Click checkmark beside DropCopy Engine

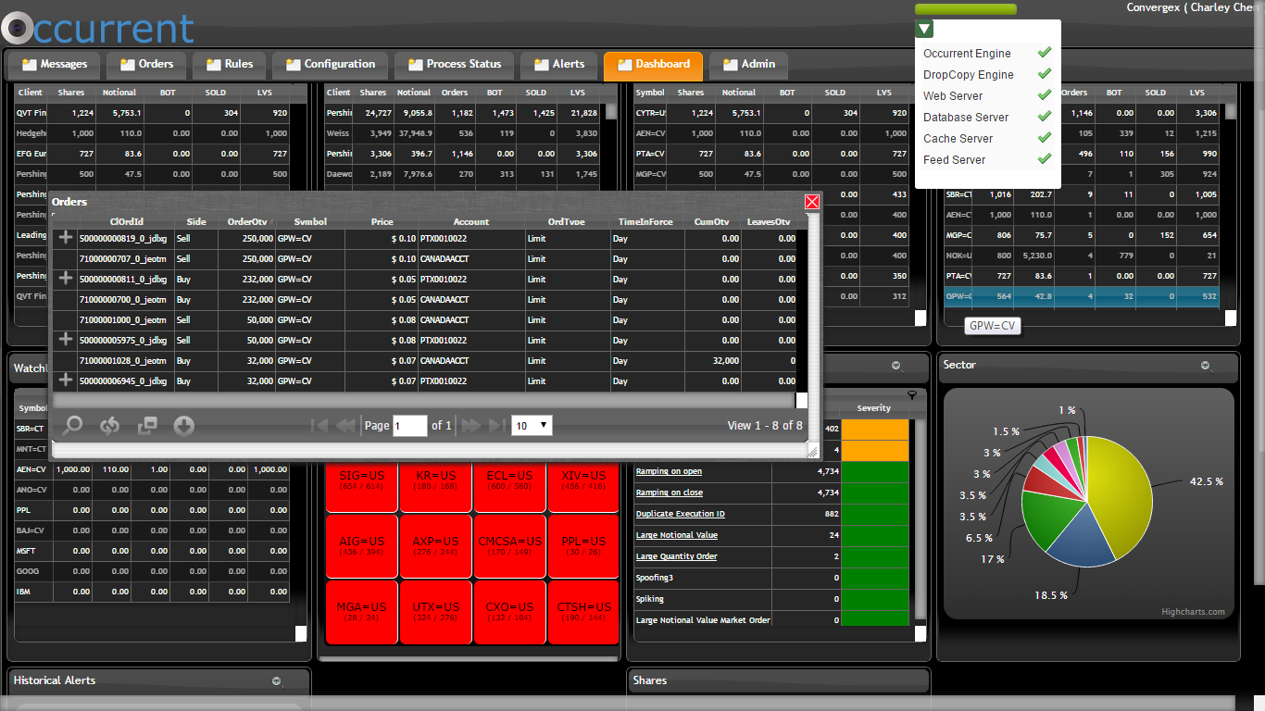pos(1045,74)
